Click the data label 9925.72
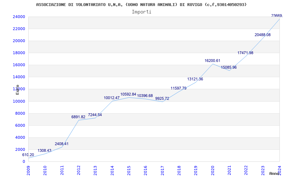283x177 pixels. (162, 98)
